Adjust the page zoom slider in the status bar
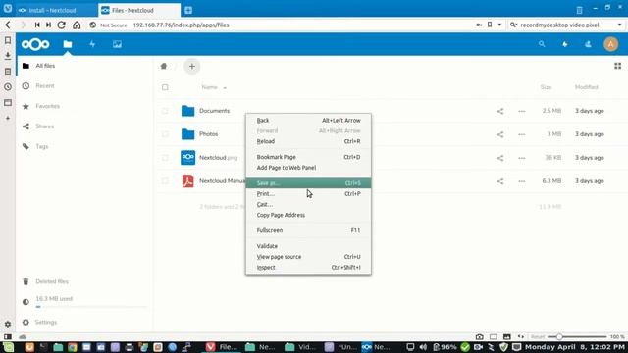The height and width of the screenshot is (353, 628). point(577,337)
